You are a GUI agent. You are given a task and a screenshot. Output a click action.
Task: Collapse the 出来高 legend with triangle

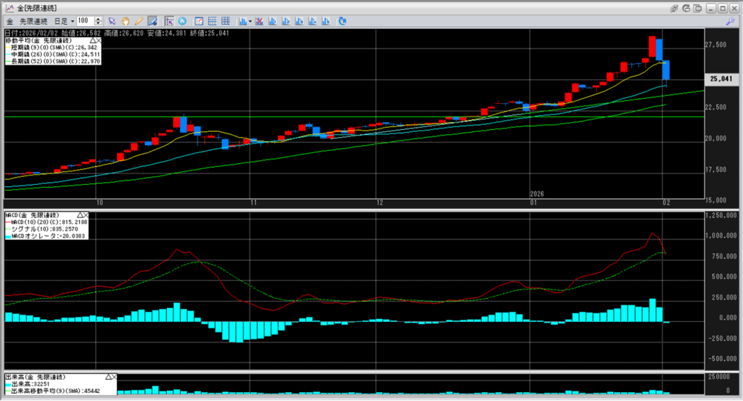point(108,378)
